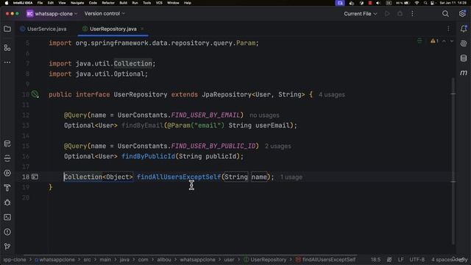The height and width of the screenshot is (265, 471).
Task: Open the Structure tool window icon
Action: point(7,47)
